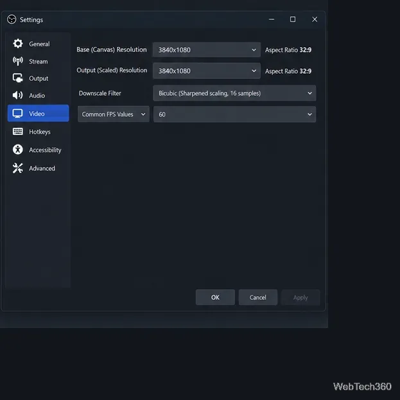The image size is (400, 400).
Task: Click the Advanced tools icon
Action: click(x=17, y=168)
